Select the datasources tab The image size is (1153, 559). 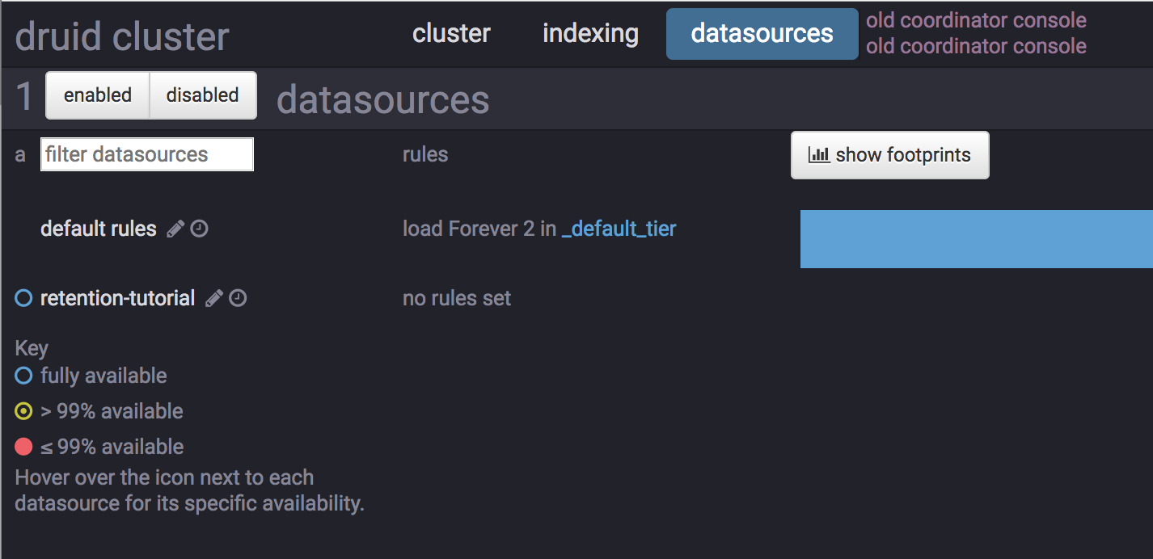762,34
